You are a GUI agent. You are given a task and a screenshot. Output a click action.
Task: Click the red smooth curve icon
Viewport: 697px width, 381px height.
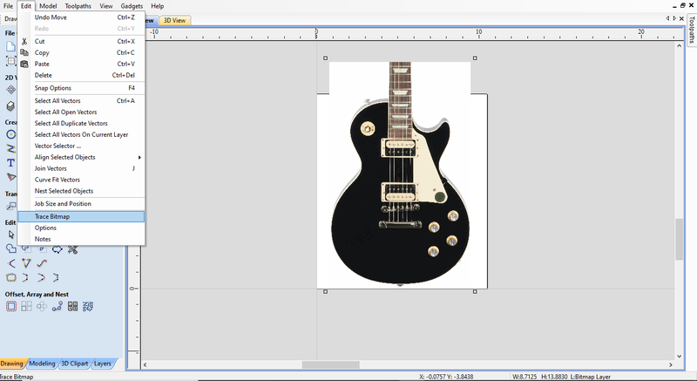coord(42,263)
